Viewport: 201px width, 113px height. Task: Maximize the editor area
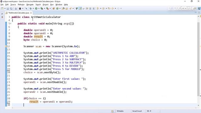pyautogui.click(x=199, y=13)
